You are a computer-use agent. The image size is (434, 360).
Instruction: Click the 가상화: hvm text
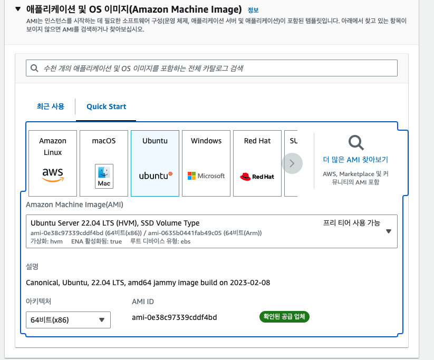(x=46, y=241)
